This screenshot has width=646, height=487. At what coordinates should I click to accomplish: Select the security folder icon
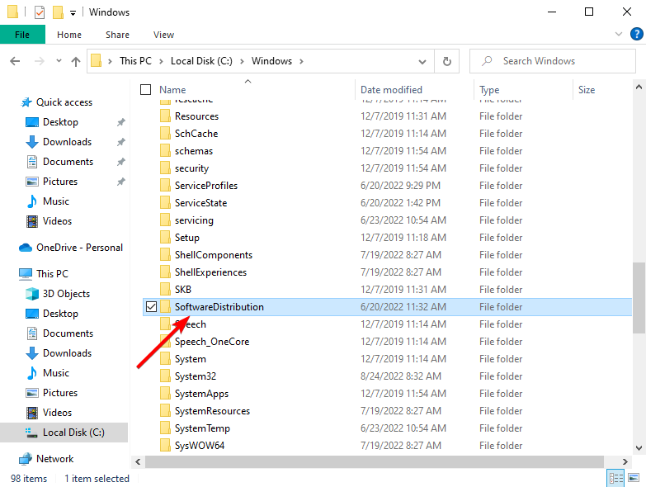[165, 168]
